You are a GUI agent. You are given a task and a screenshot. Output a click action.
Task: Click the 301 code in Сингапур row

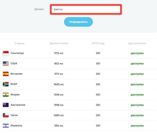(x=98, y=53)
